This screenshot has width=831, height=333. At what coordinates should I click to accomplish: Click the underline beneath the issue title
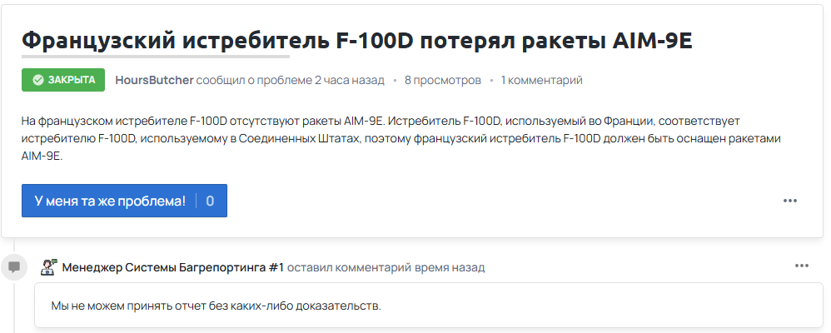tap(156, 57)
